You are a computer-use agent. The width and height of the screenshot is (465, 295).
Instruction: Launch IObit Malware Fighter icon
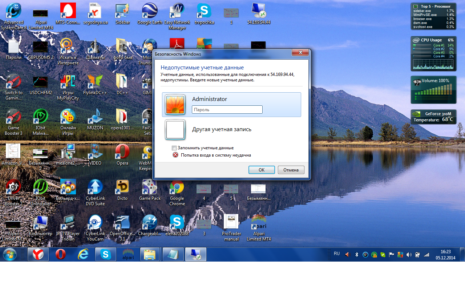click(x=40, y=122)
